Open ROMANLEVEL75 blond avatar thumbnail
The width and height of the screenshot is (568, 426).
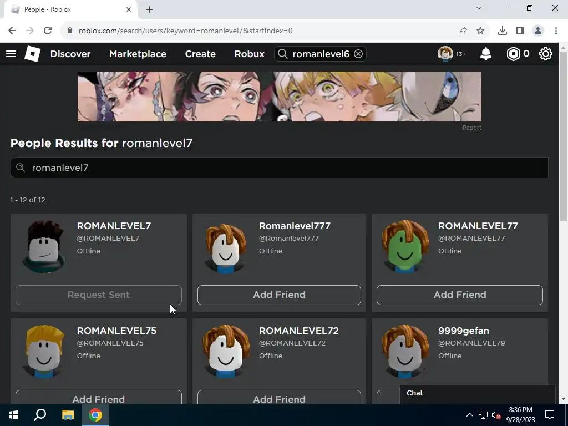[x=44, y=351]
